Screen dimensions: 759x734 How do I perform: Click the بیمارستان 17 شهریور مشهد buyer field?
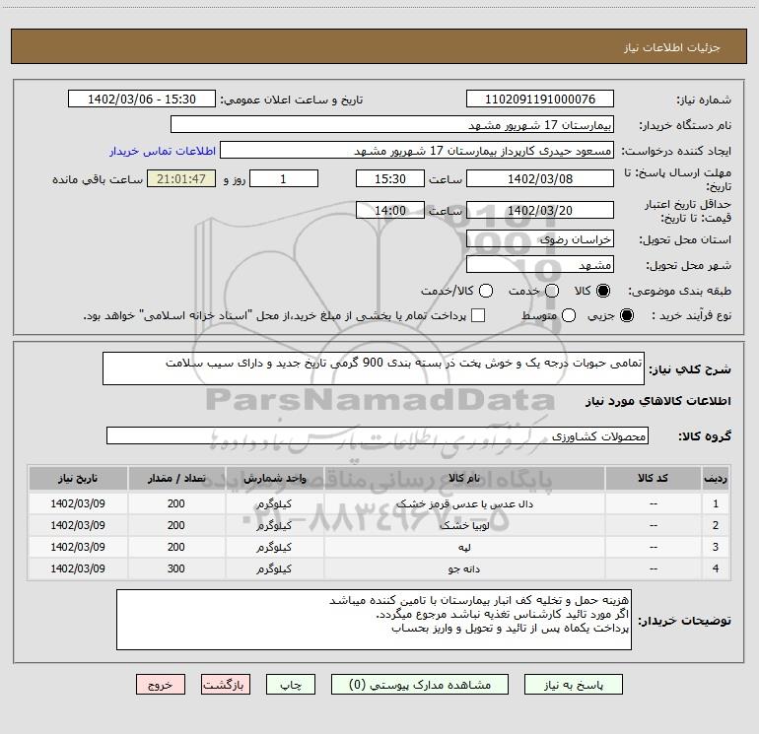coord(392,124)
